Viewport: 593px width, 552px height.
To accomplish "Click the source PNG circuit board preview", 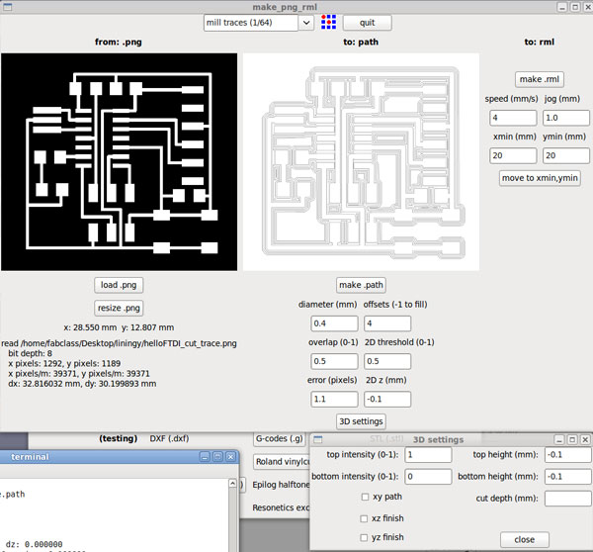I will [120, 162].
